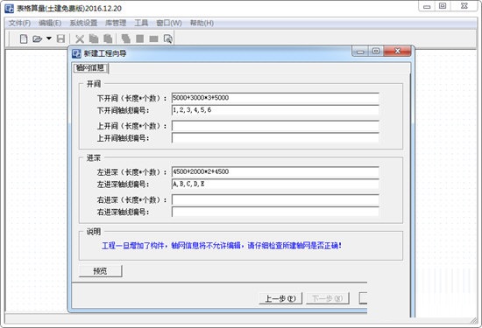Image resolution: width=482 pixels, height=328 pixels.
Task: Click the Paste toolbar icon
Action: pos(108,38)
